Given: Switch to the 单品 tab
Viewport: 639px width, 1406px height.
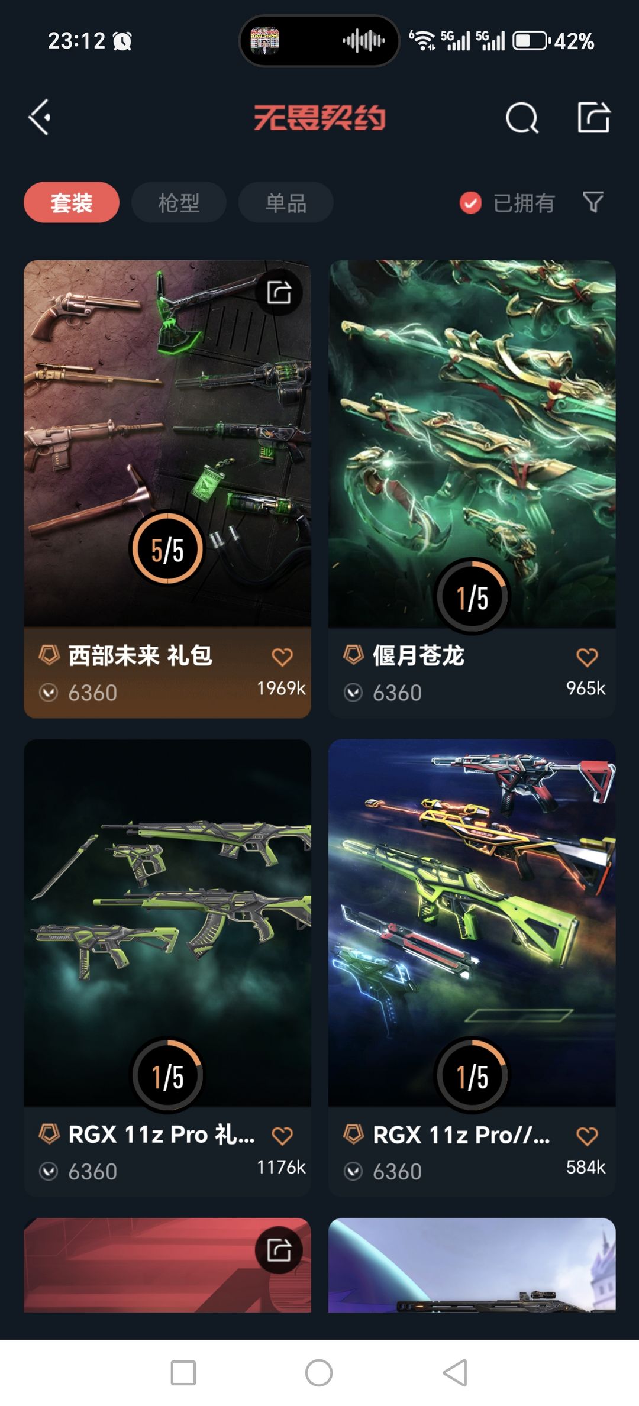Looking at the screenshot, I should tap(286, 202).
